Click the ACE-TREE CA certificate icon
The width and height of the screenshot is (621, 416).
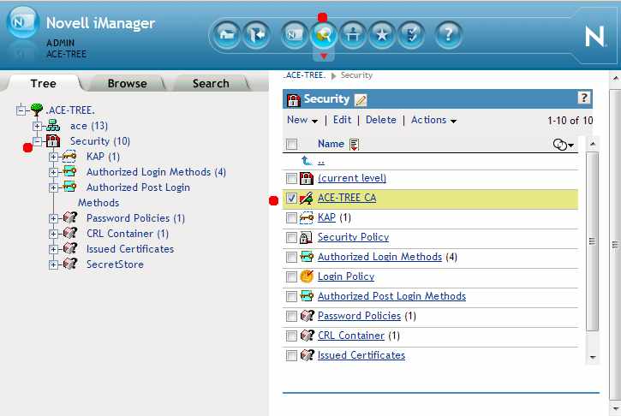click(x=307, y=198)
